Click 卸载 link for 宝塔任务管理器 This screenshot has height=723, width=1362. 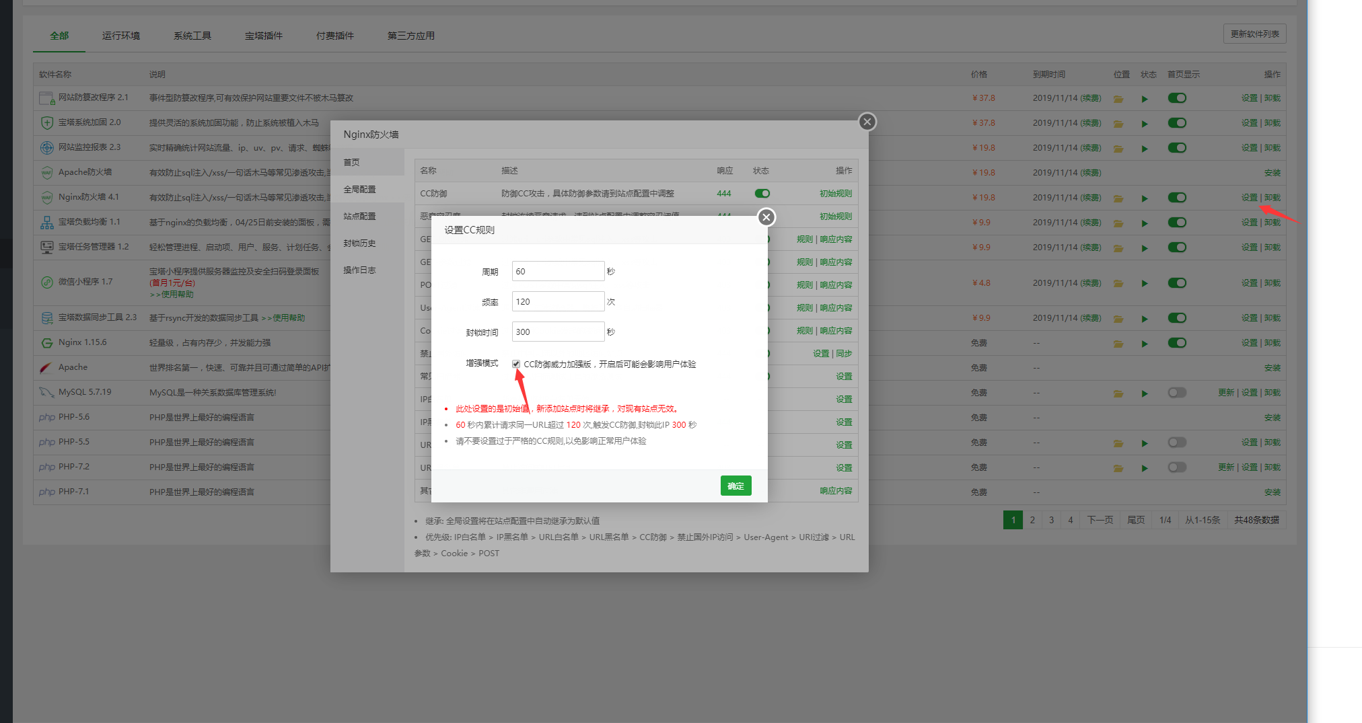[1273, 248]
